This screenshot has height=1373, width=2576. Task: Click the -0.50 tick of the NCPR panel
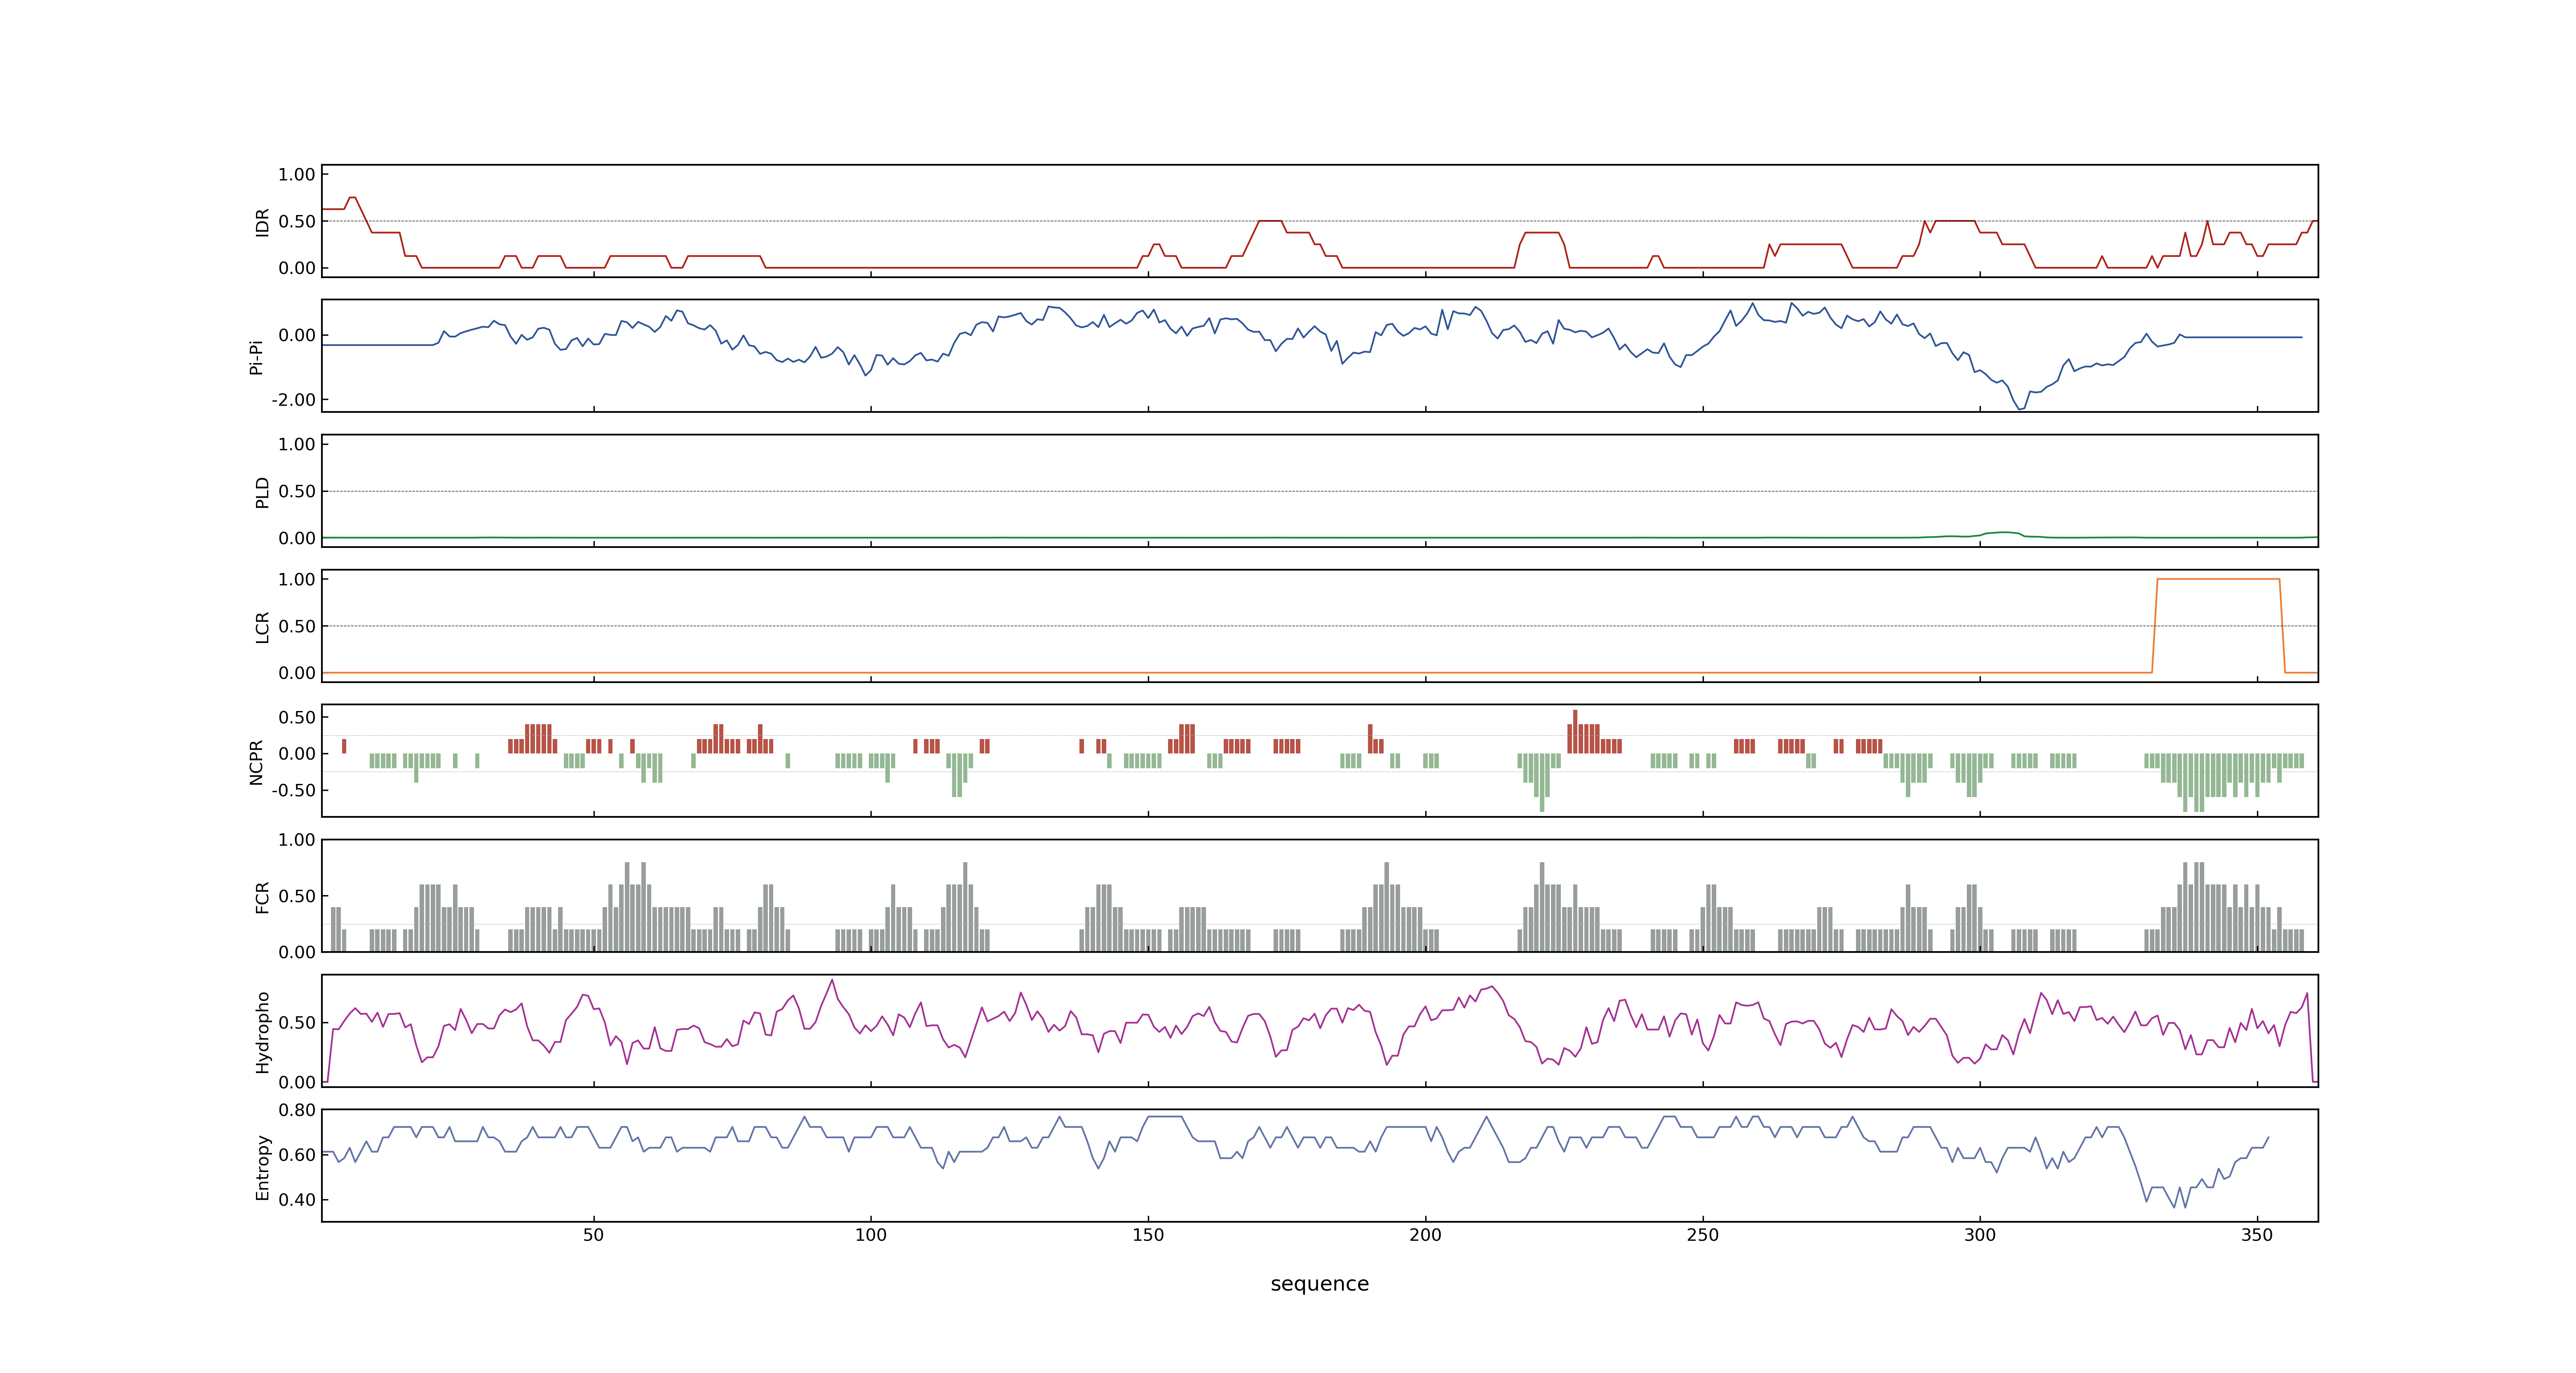click(293, 791)
